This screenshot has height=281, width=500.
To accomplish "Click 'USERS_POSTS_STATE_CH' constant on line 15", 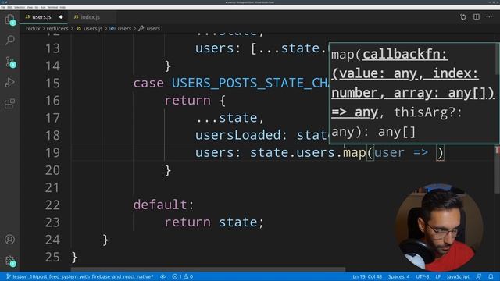I will pos(250,84).
